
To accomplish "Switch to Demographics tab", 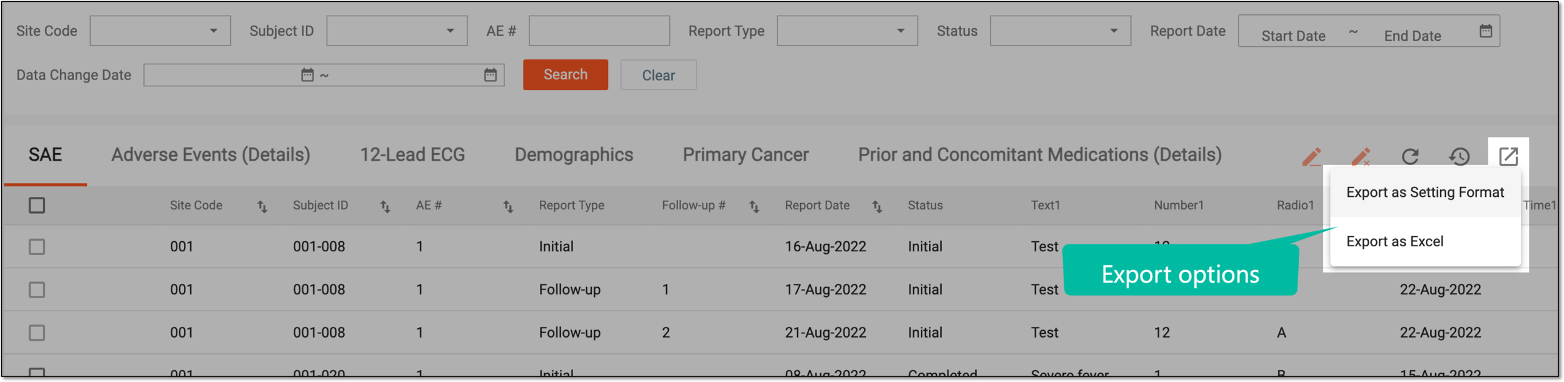I will coord(574,154).
